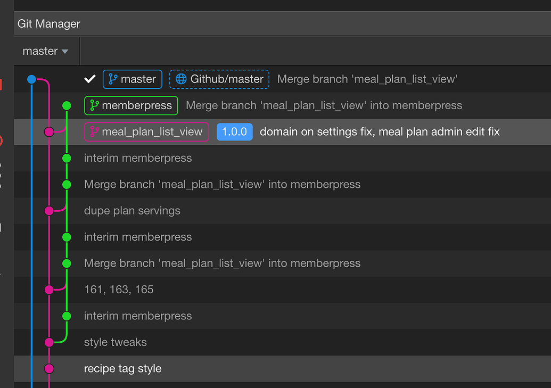
Task: Select "domain on settings fix, meal plan admin edit fix"
Action: click(380, 132)
